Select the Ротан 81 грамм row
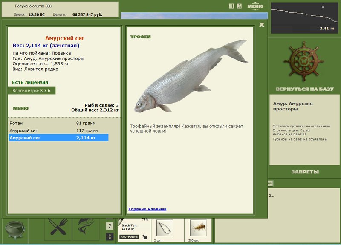341x245 pixels. tap(58, 123)
